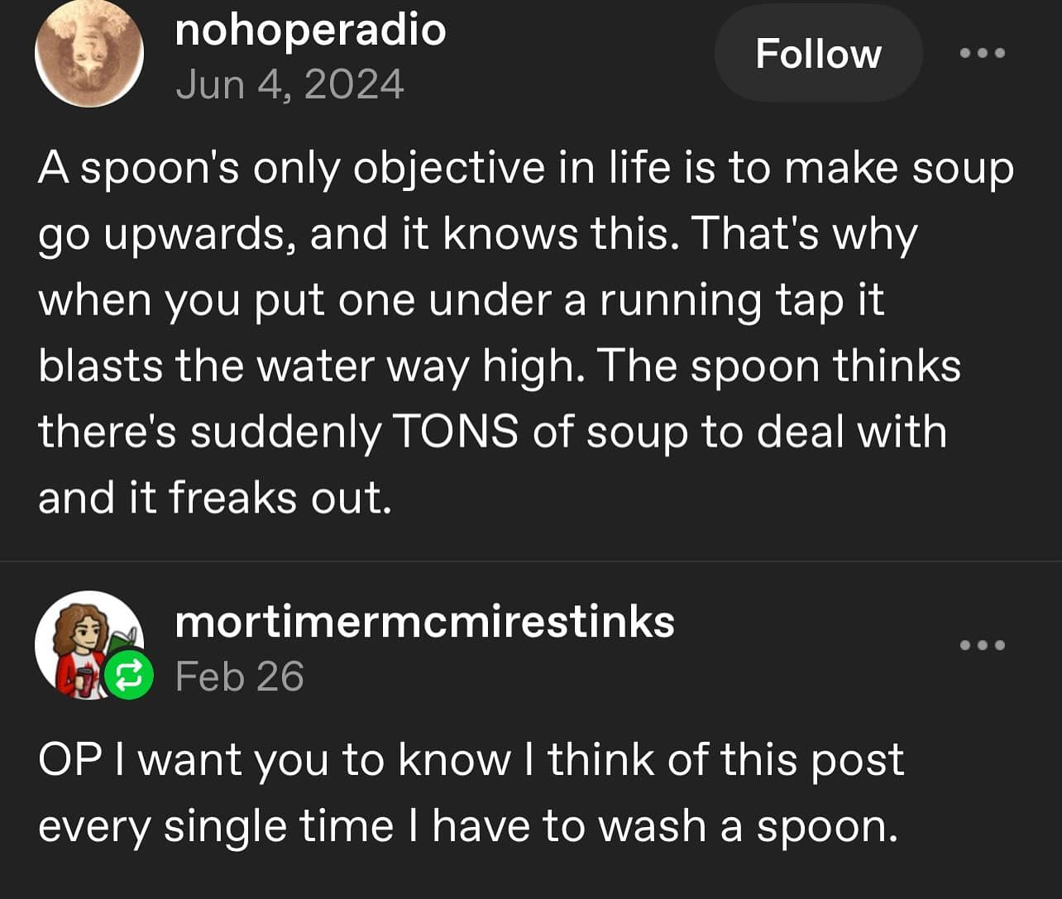
Task: Open the more options menu on nohoperadio's post
Action: click(983, 53)
